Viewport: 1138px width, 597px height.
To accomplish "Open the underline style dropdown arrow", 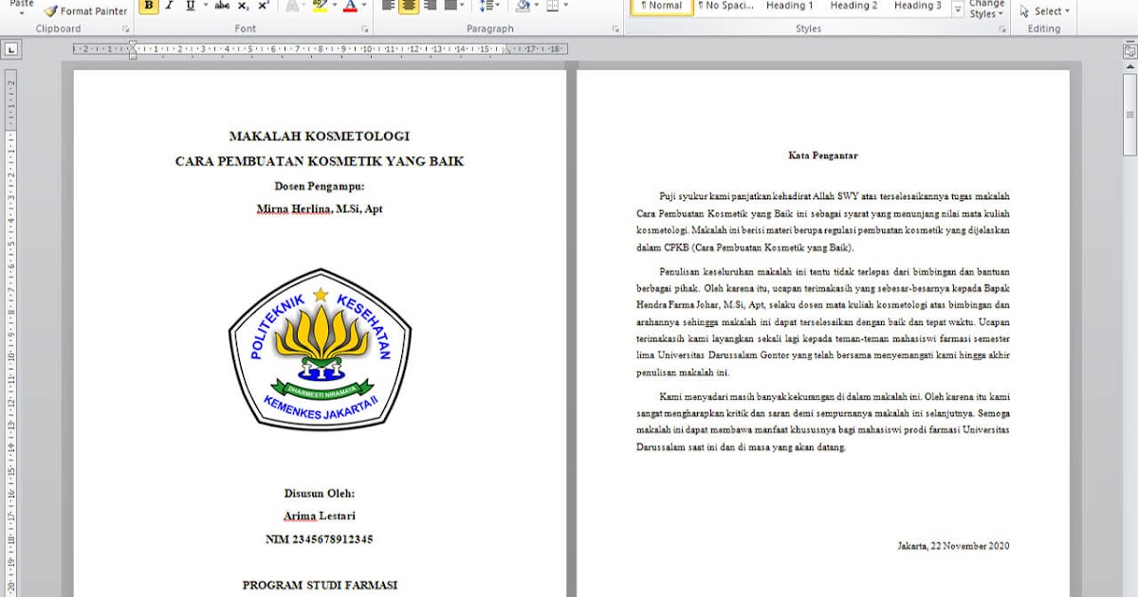I will 205,6.
